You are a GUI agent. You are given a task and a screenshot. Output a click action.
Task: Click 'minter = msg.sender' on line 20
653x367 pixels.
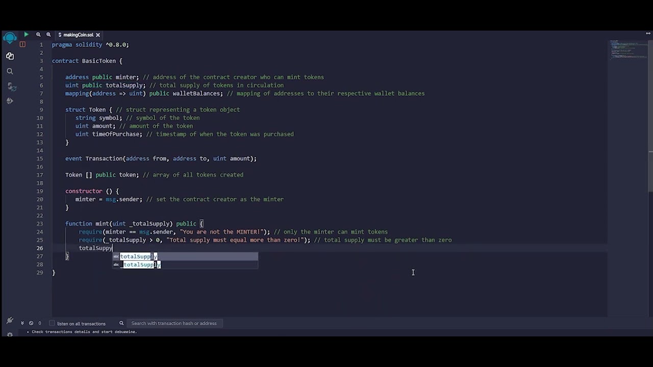[107, 199]
